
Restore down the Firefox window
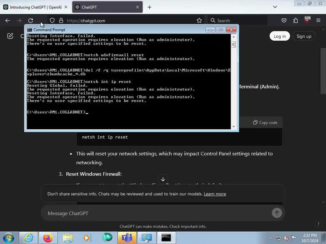coord(309,3)
